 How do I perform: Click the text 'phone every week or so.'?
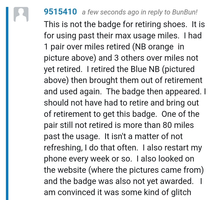88,159
